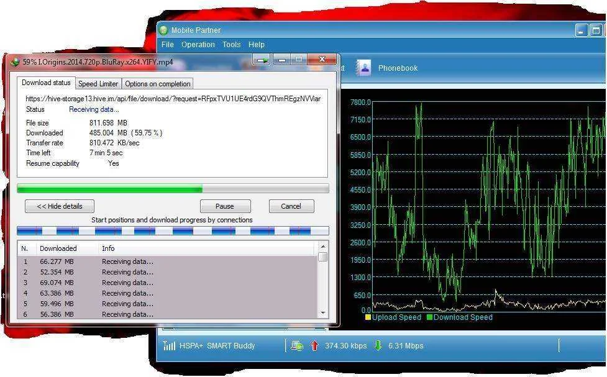Click the file size value 811.698 MB
This screenshot has height=377, width=607.
(108, 123)
